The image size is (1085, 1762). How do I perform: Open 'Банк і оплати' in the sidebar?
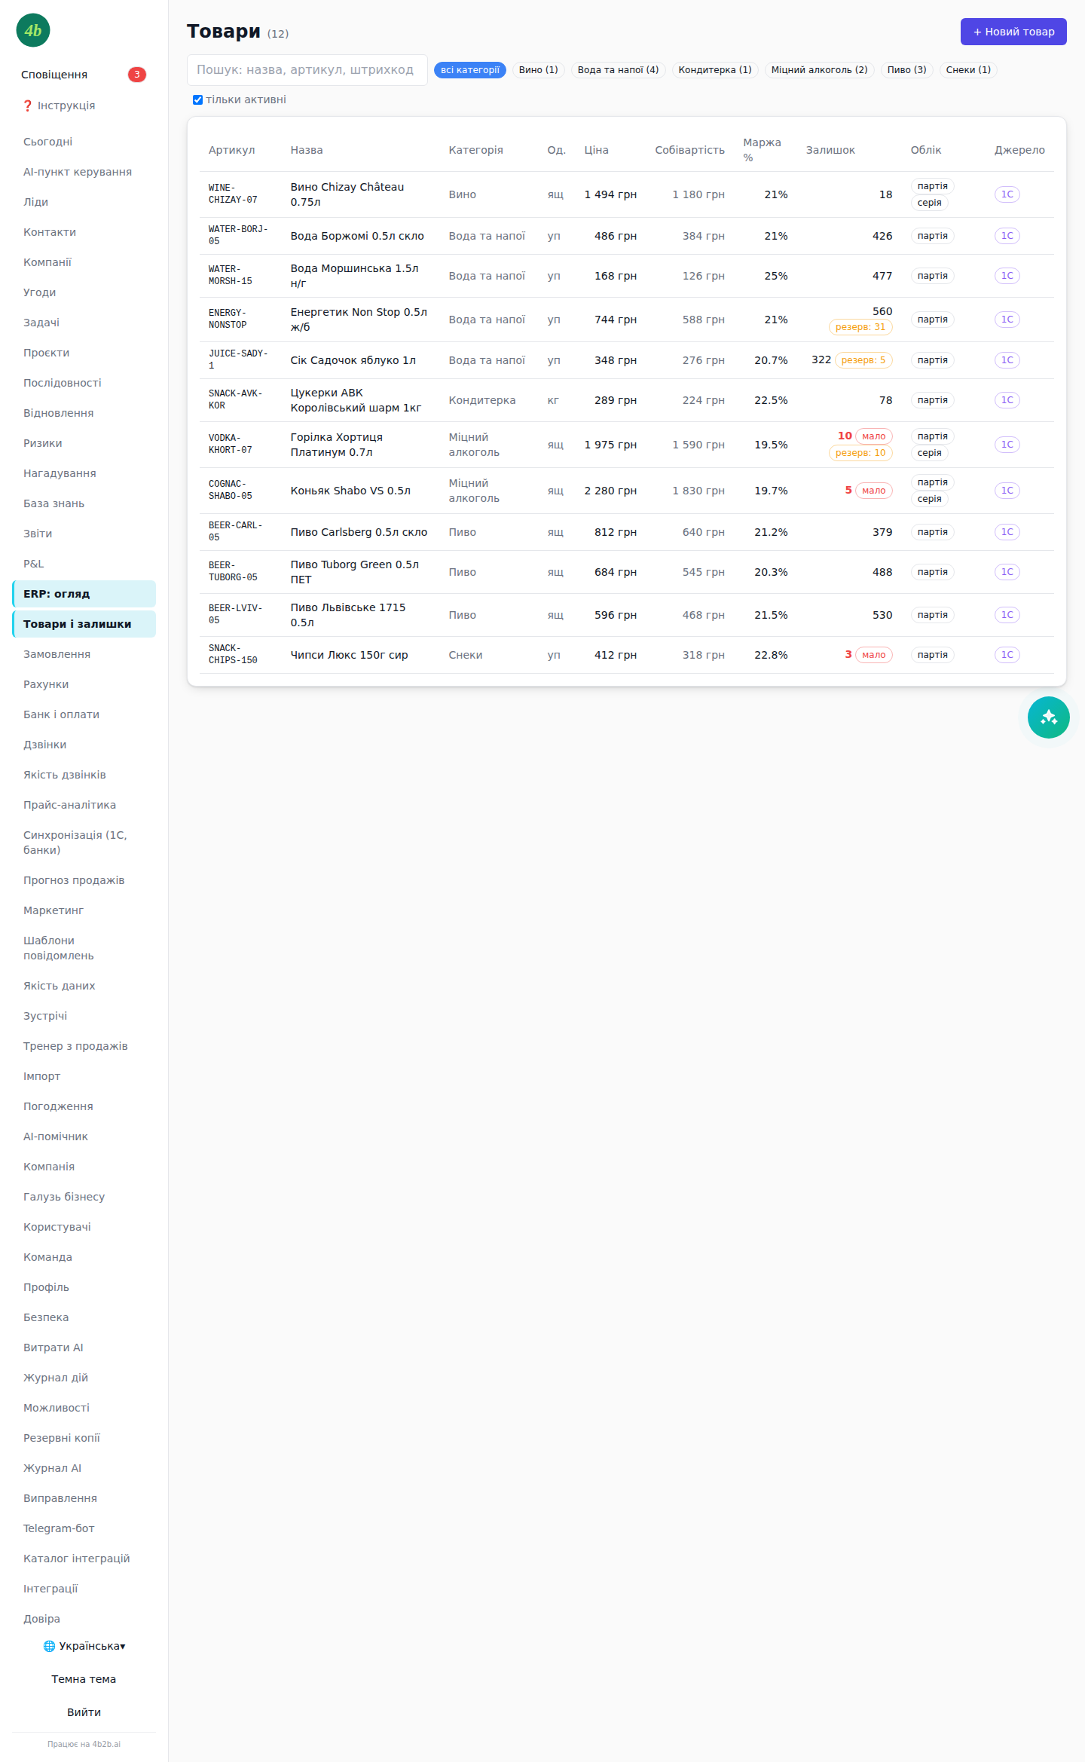click(x=84, y=714)
